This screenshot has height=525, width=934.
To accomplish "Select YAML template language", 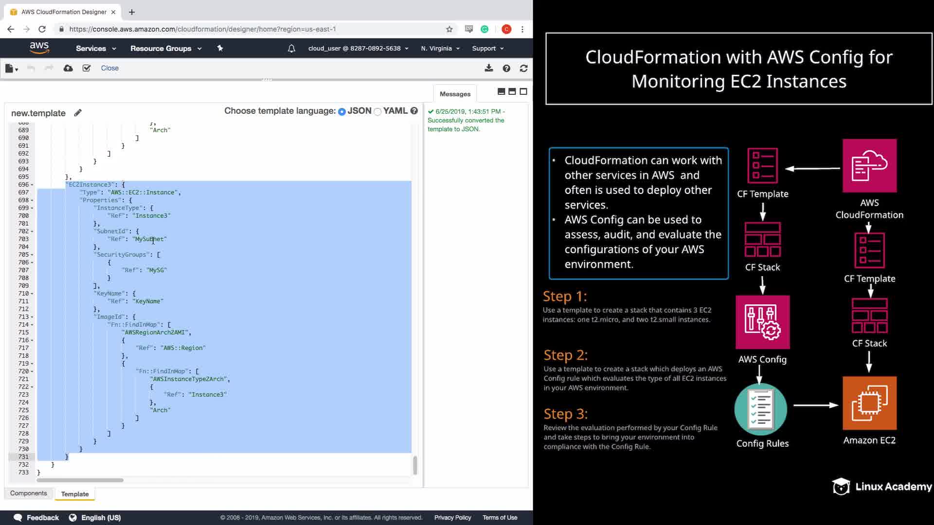I will 377,112.
